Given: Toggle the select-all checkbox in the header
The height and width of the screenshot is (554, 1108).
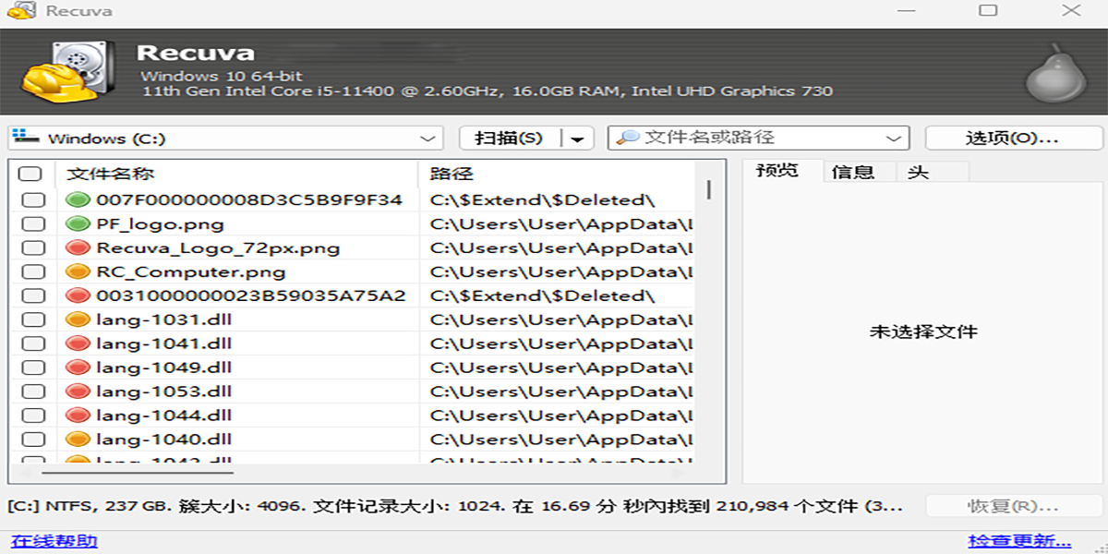Looking at the screenshot, I should pyautogui.click(x=30, y=174).
